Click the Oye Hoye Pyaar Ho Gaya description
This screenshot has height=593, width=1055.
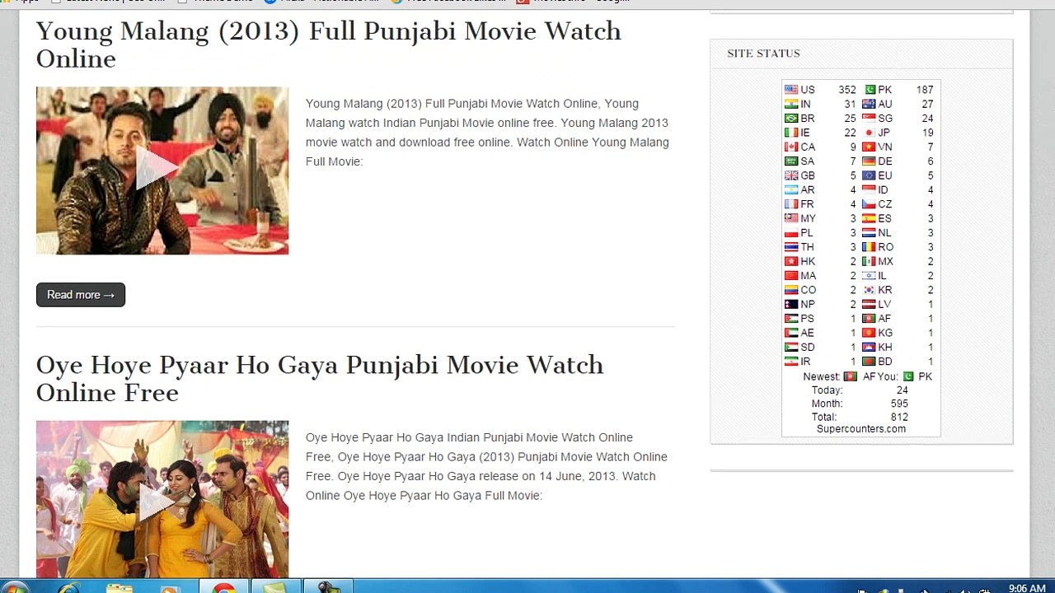click(x=486, y=466)
